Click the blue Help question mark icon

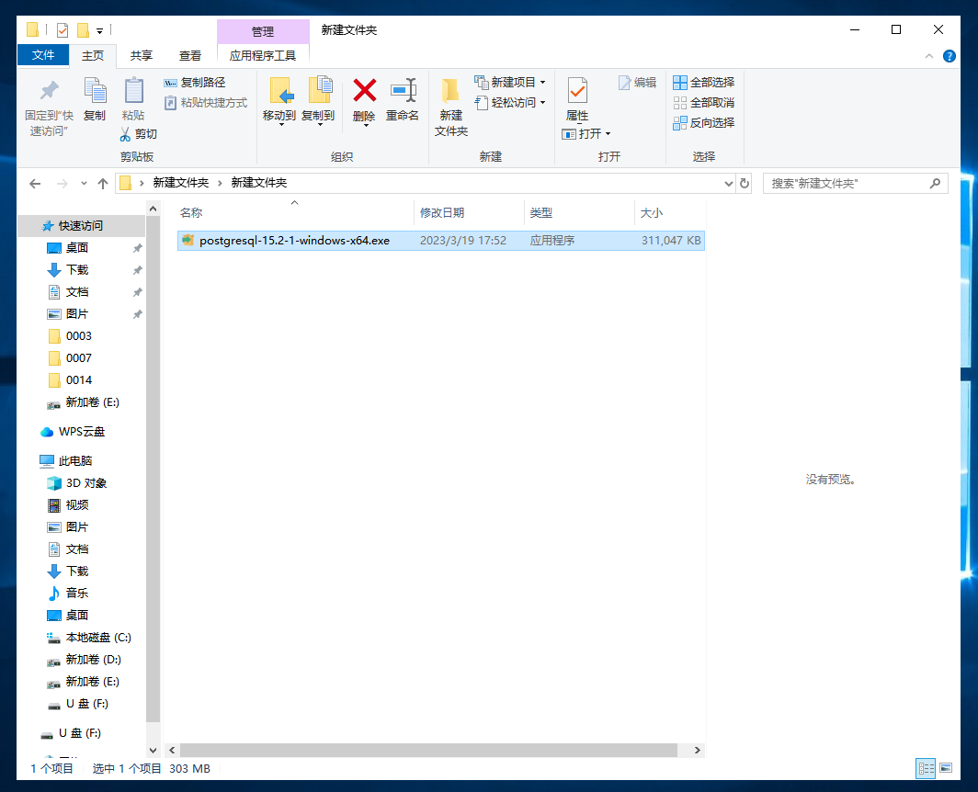point(950,56)
